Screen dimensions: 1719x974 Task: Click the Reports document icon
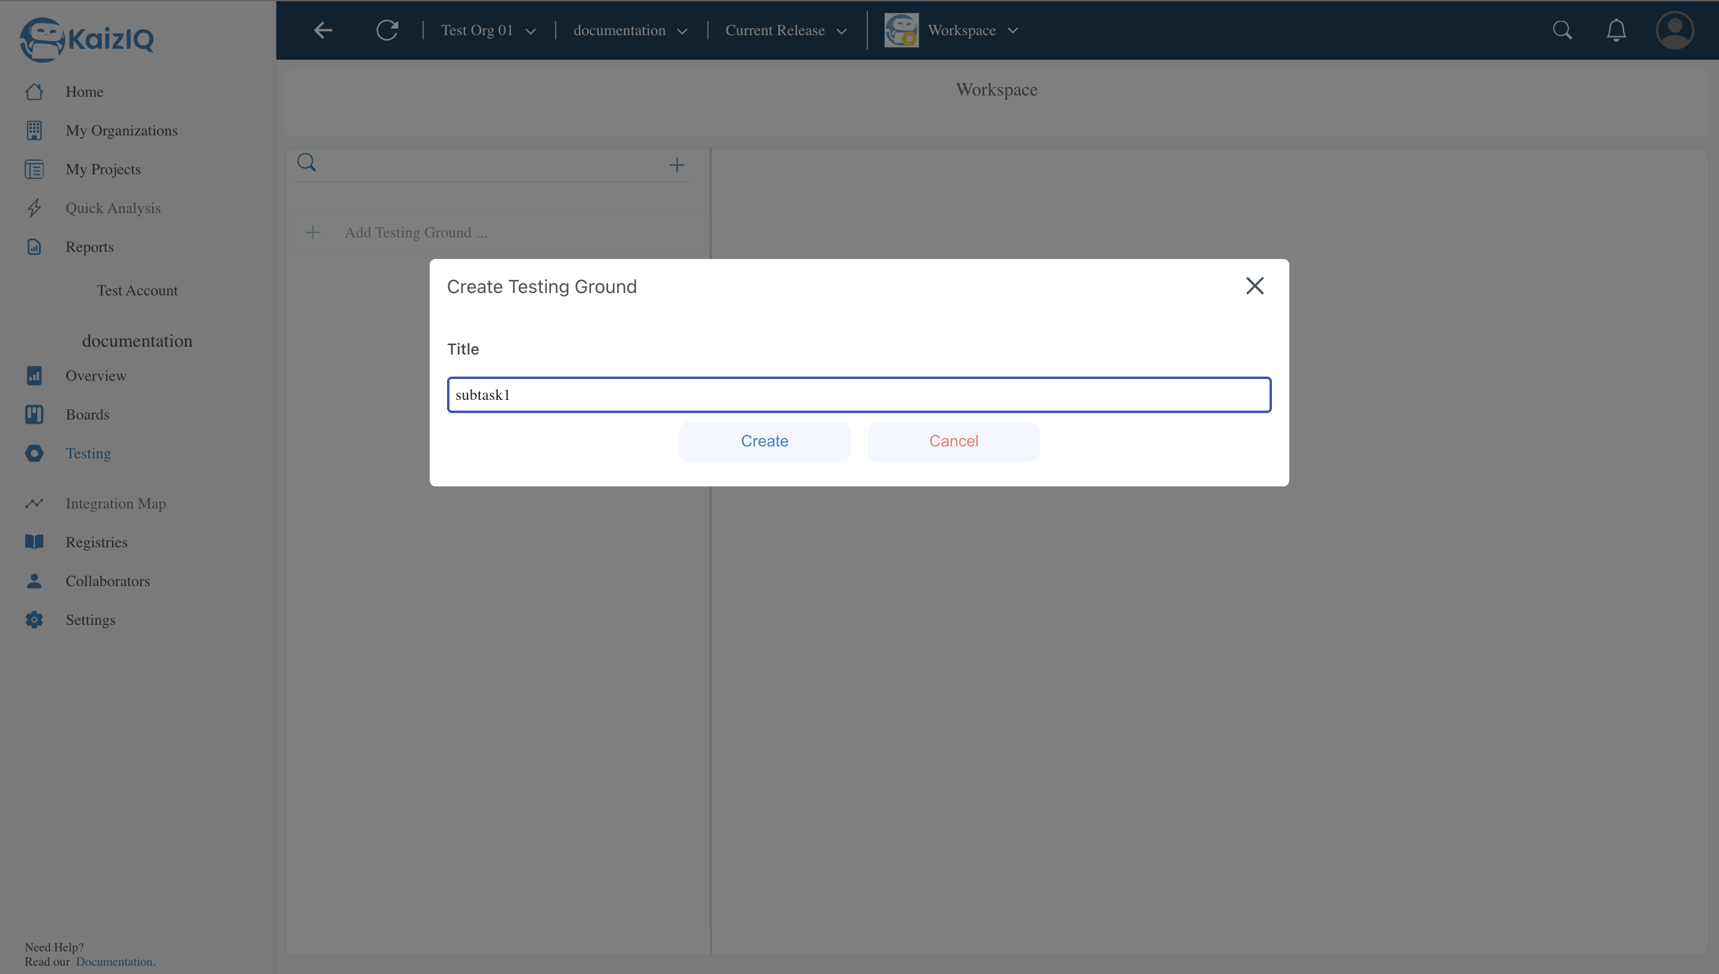[34, 247]
